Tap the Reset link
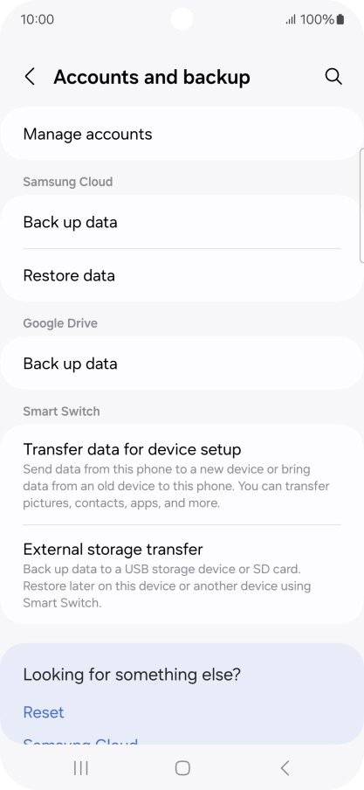364x790 pixels. [x=44, y=712]
